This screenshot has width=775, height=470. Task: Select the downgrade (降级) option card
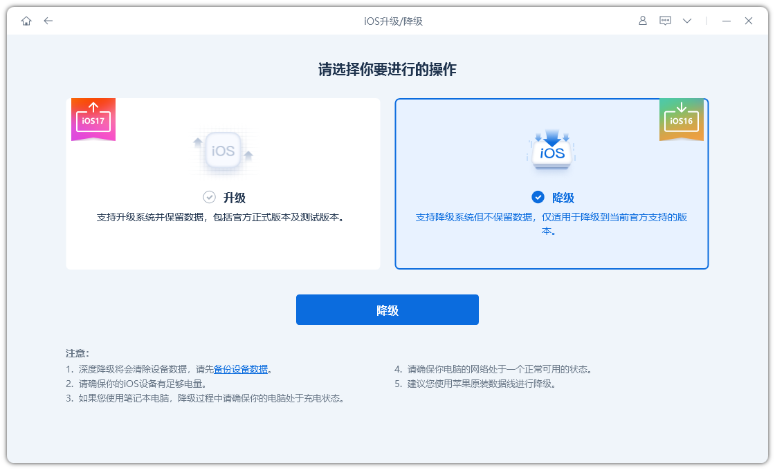pos(551,183)
